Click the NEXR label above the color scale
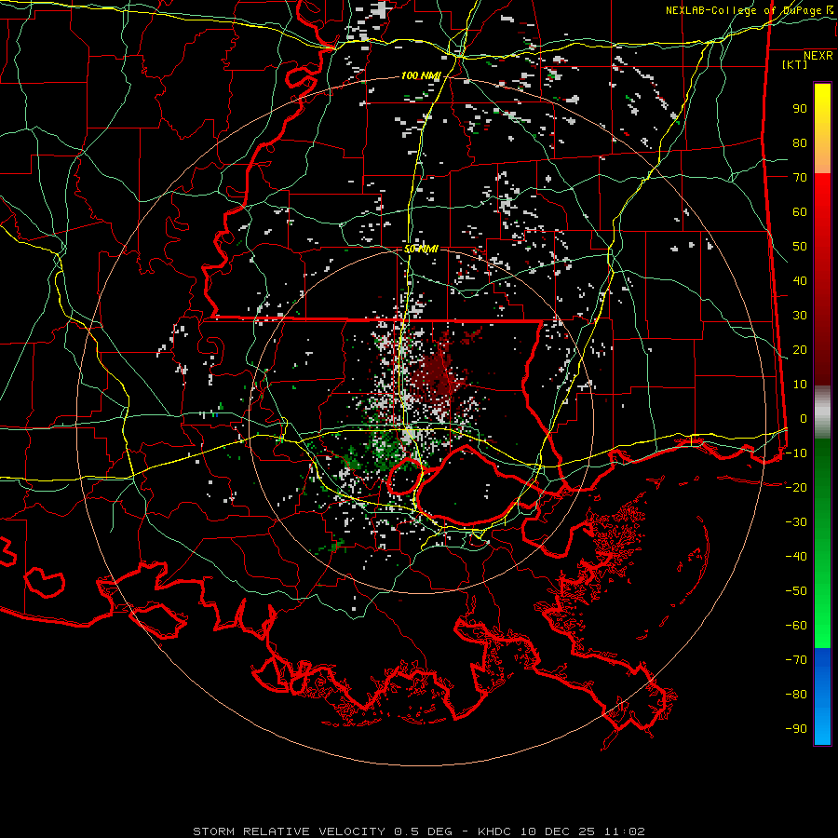This screenshot has height=838, width=838. [818, 56]
